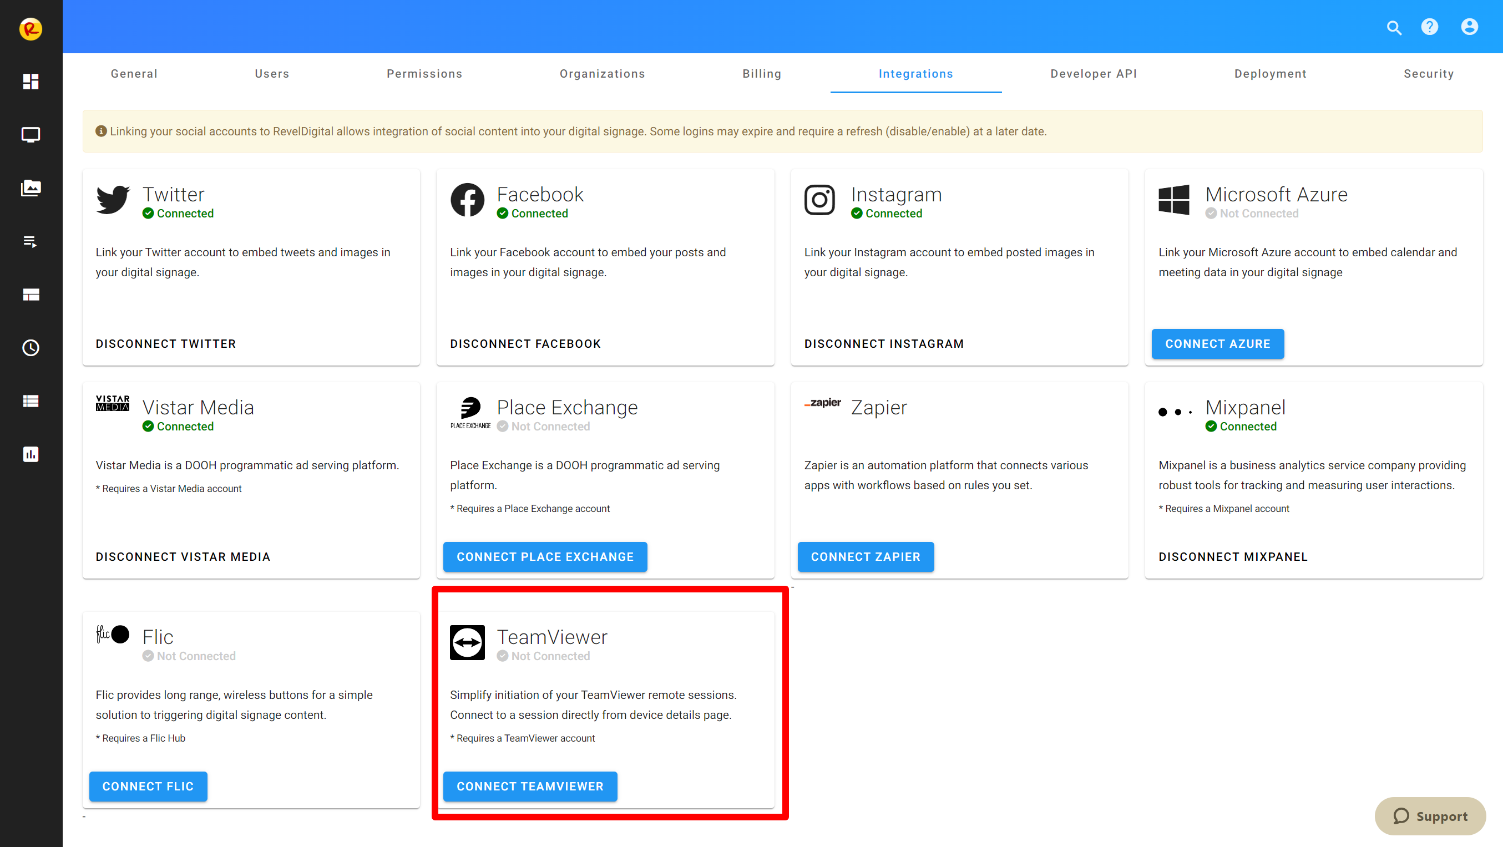Click the Vistar Media logo
1503x847 pixels.
(113, 403)
